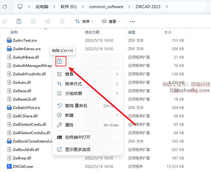The image size is (211, 172).
Task: Click the refresh icon beside the address bar
Action: tap(5, 7)
